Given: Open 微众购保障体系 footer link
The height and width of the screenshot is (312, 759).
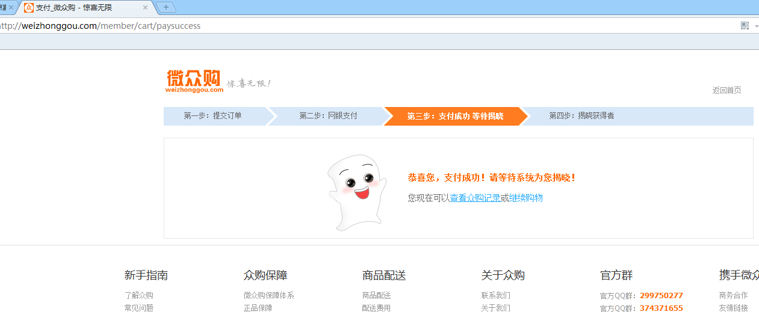Looking at the screenshot, I should (269, 295).
